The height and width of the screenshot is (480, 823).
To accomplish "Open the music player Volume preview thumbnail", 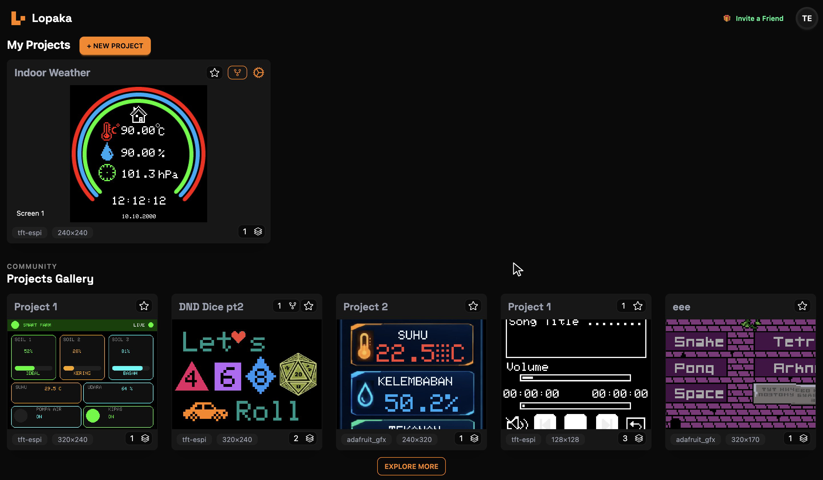I will pyautogui.click(x=576, y=374).
